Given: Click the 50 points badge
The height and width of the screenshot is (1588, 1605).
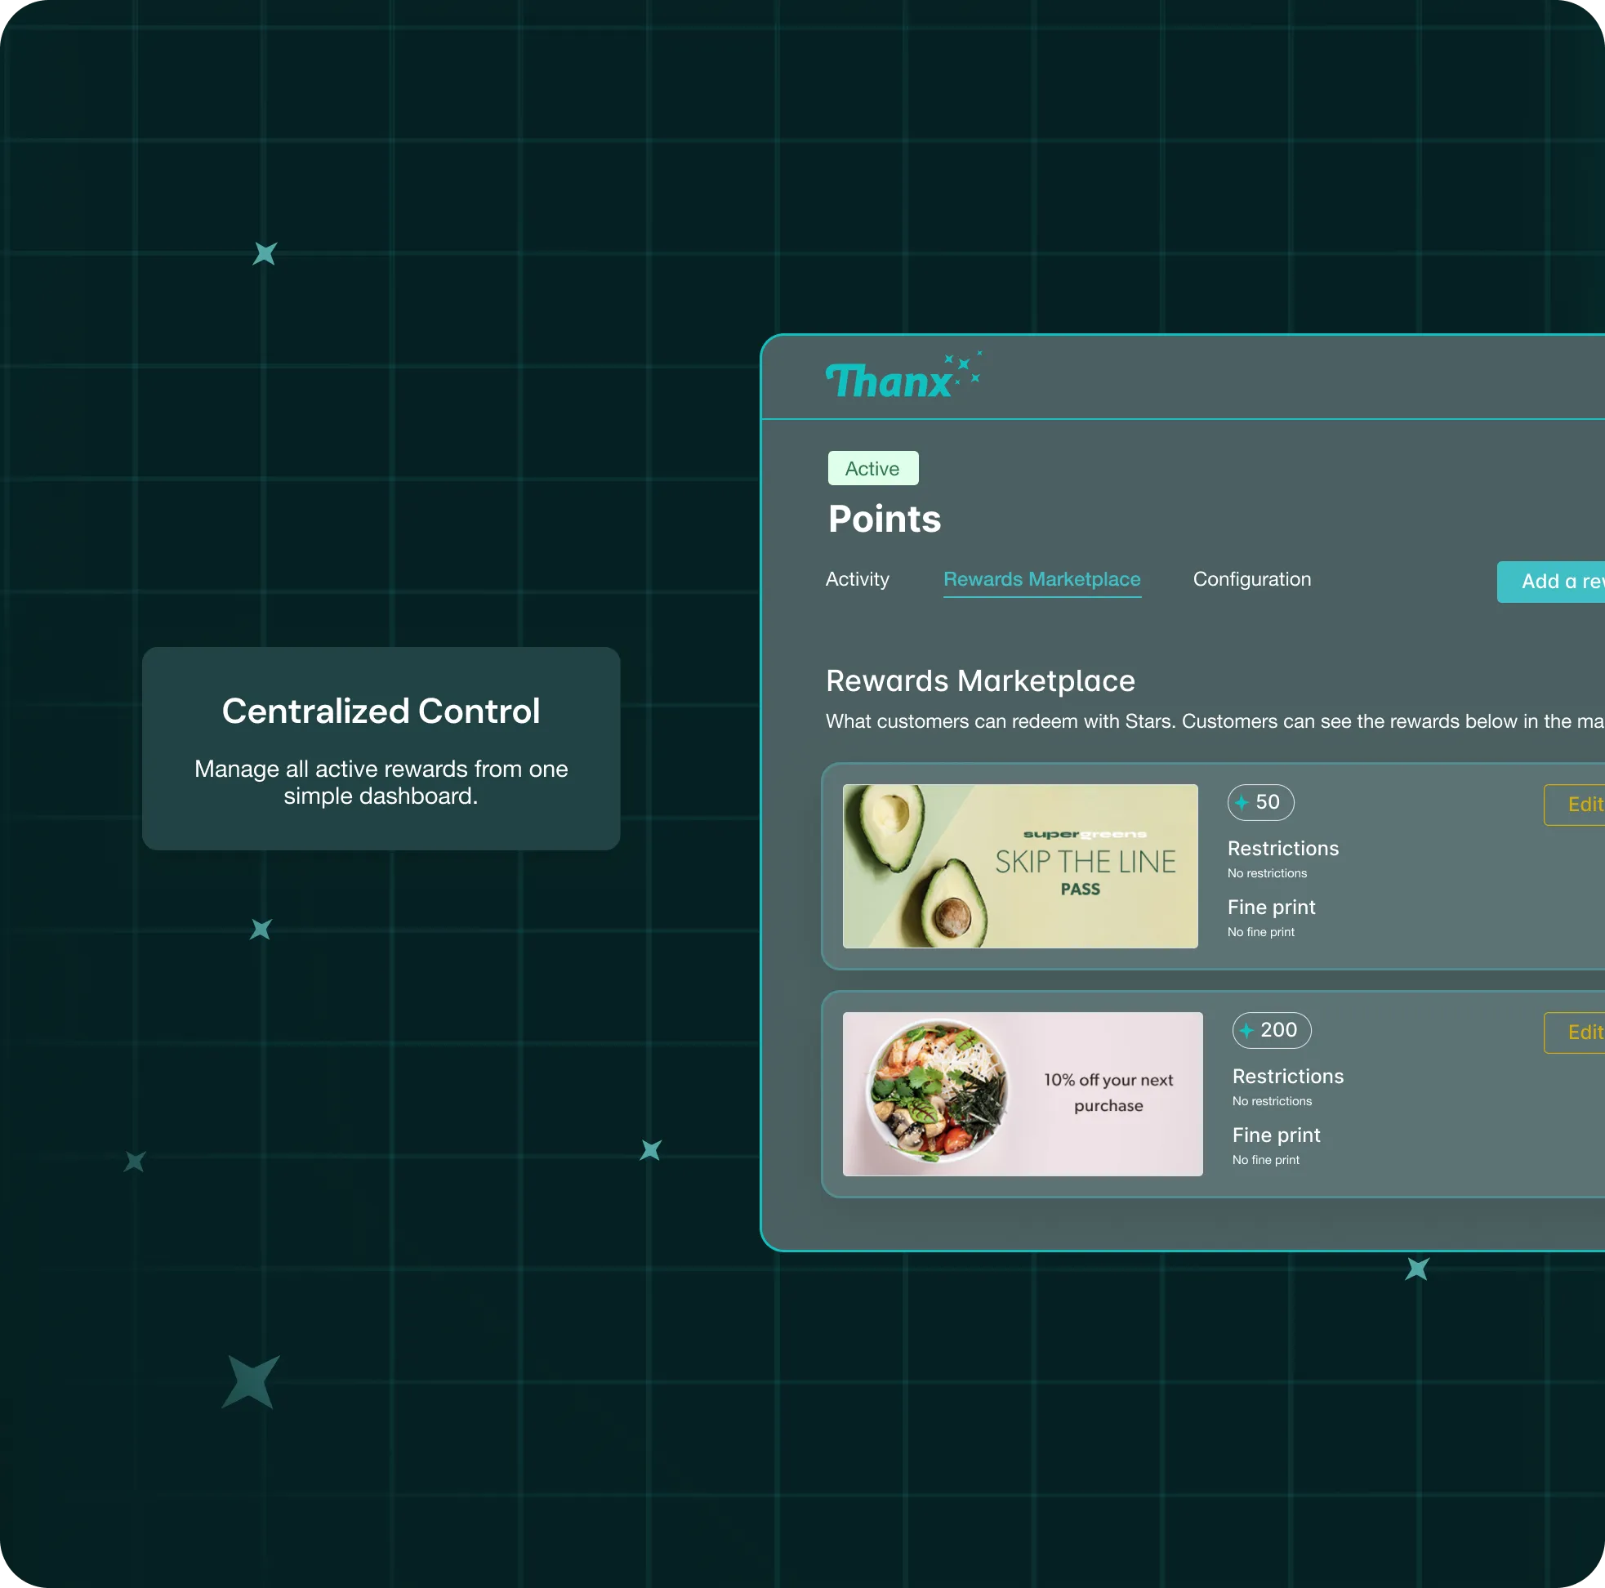Looking at the screenshot, I should coord(1260,803).
